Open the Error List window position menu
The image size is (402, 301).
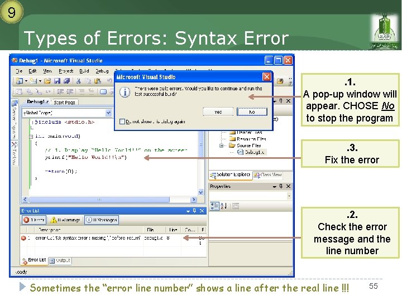(188, 211)
